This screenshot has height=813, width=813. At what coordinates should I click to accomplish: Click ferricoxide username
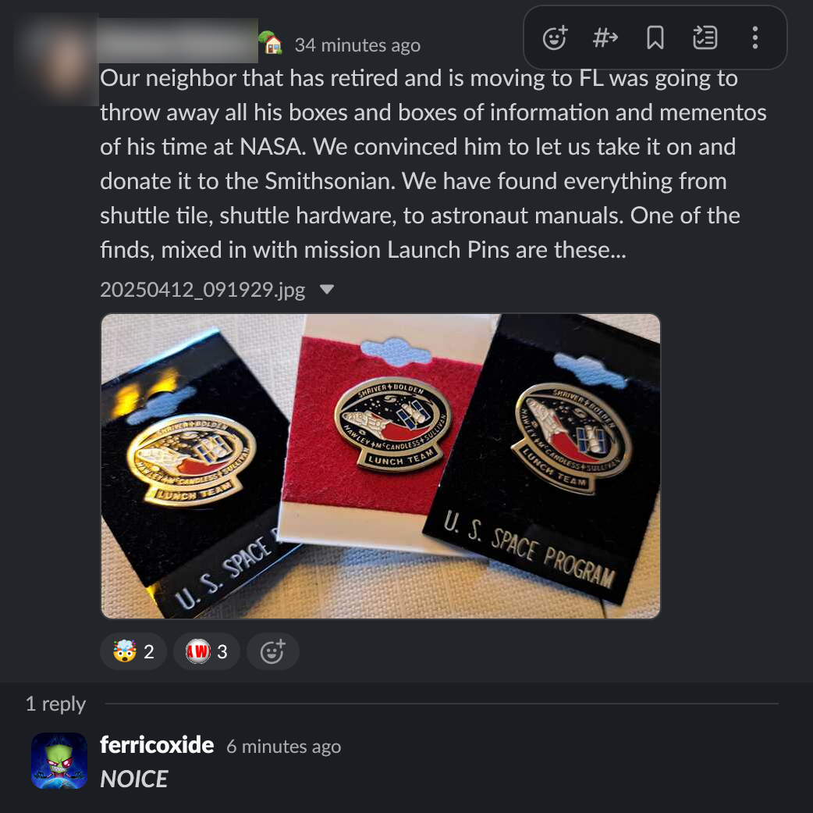click(x=157, y=745)
